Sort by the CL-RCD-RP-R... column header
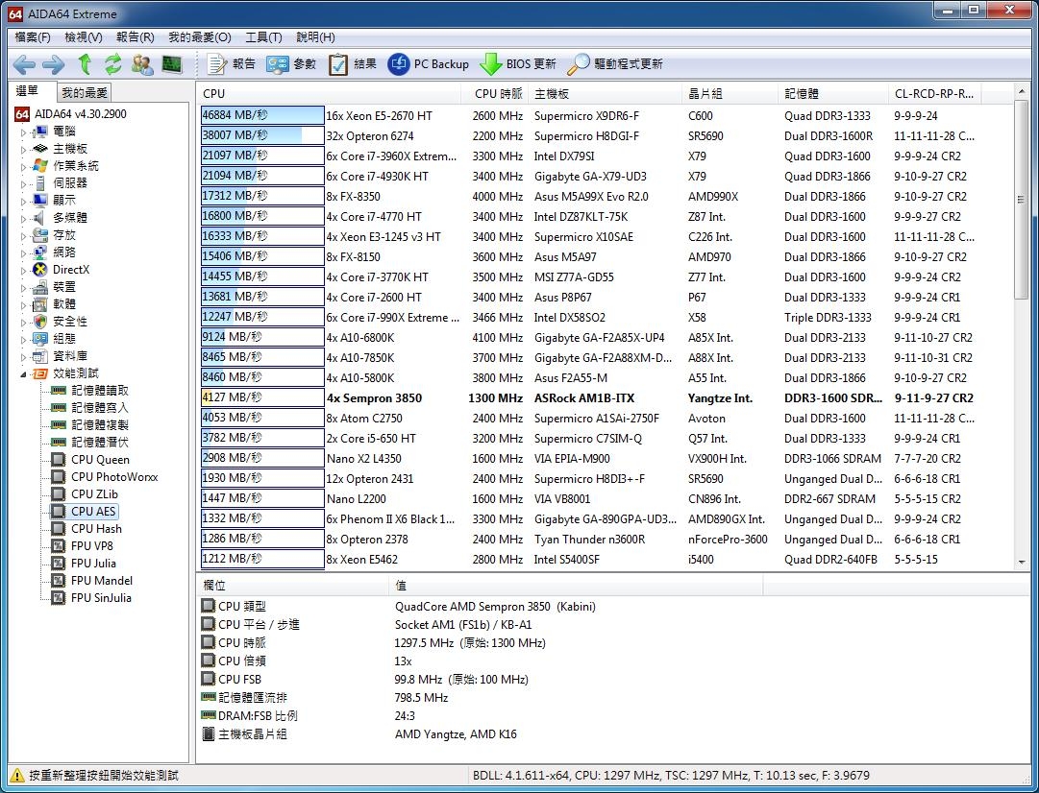 pos(934,94)
